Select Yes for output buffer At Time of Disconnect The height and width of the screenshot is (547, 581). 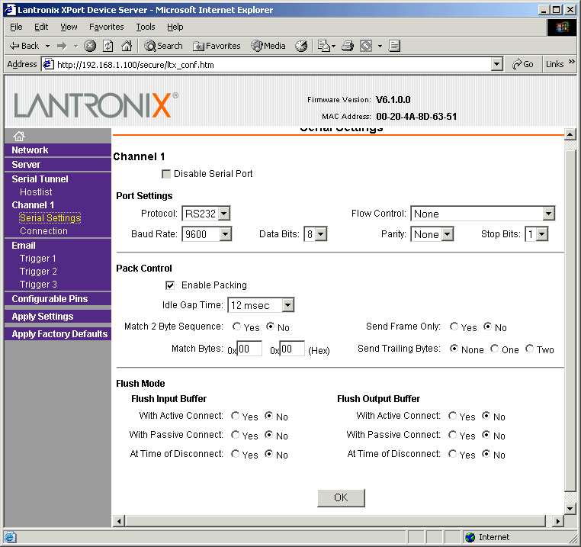pos(452,454)
